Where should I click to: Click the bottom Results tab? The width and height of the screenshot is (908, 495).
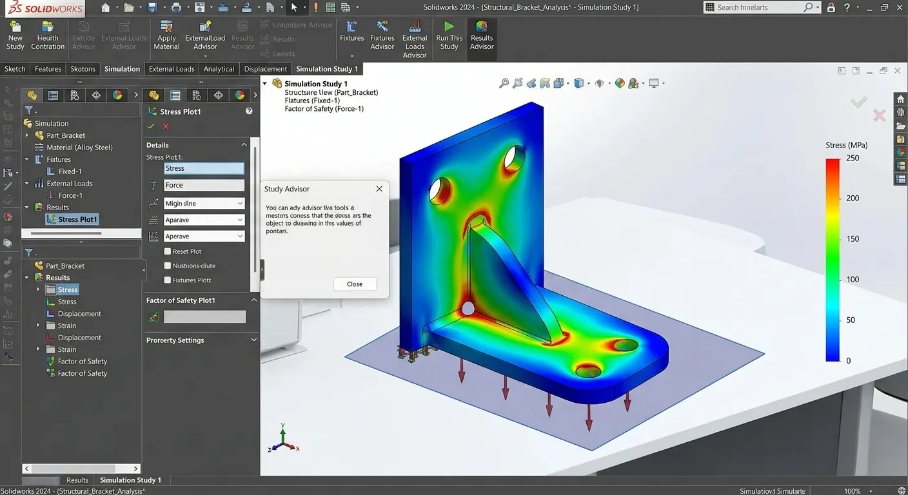(77, 480)
